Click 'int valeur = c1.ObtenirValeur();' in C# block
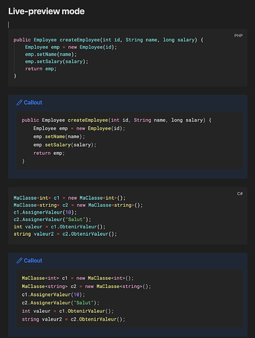 59,226
